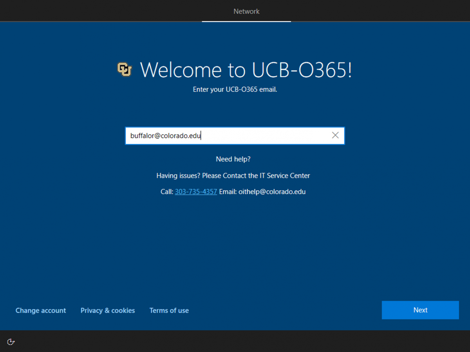Open the Privacy & cookies link
Screen dimensions: 470x352
tap(108, 310)
